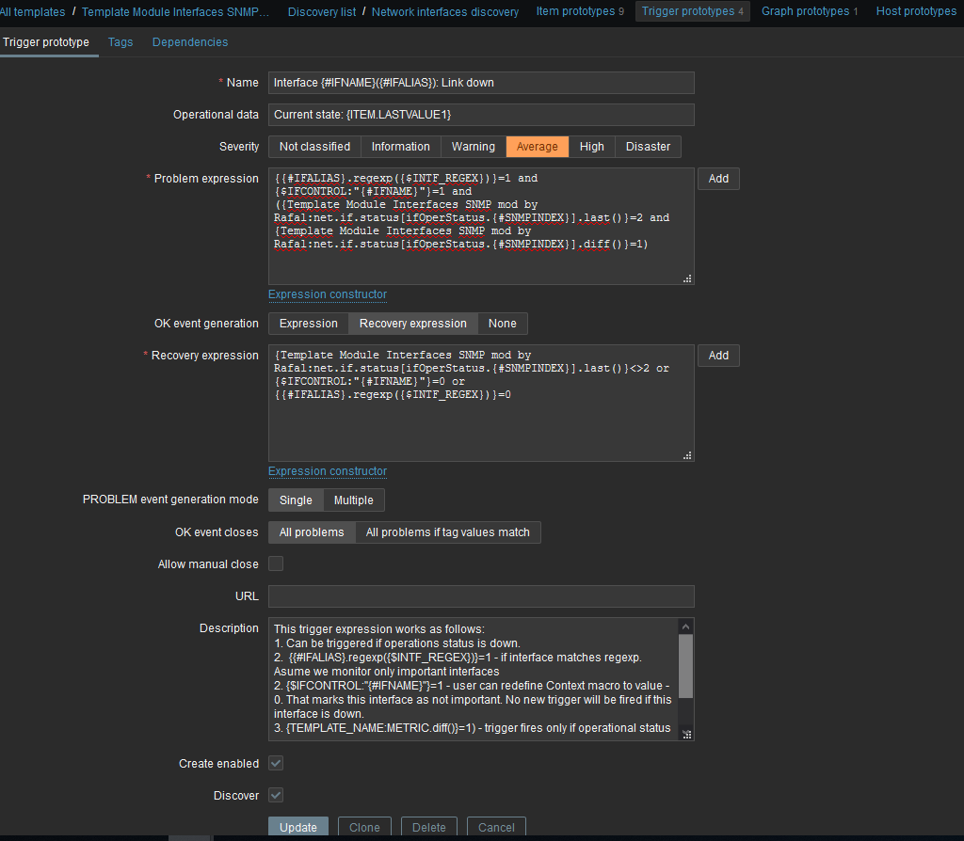Select the Warning severity level
This screenshot has width=964, height=841.
click(473, 146)
